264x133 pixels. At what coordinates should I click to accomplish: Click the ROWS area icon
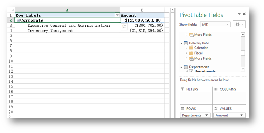point(182,108)
